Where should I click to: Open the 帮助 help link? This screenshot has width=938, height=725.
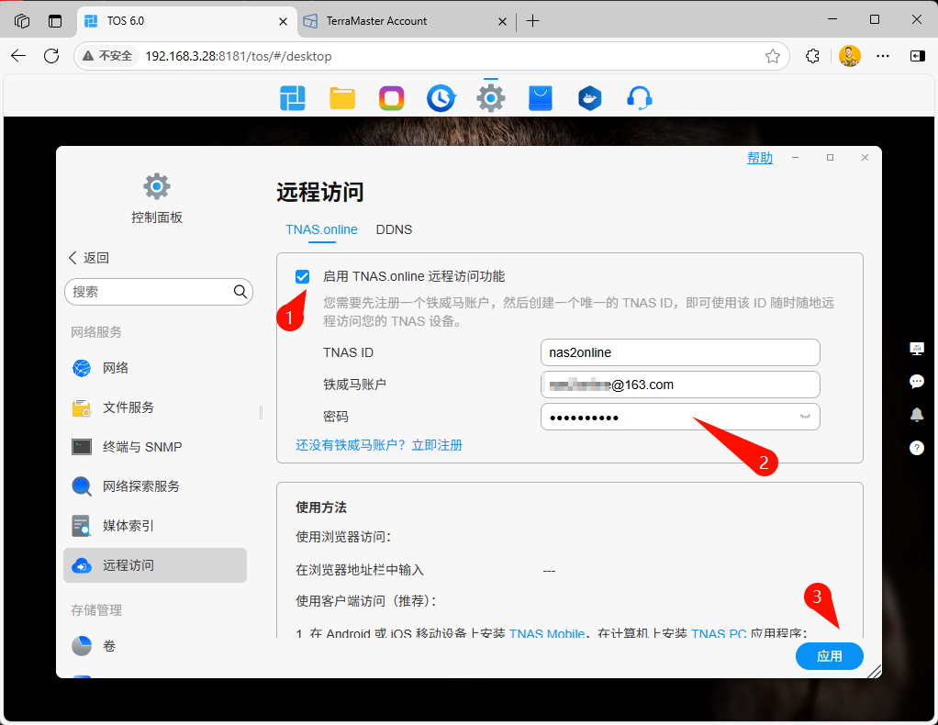(x=760, y=158)
